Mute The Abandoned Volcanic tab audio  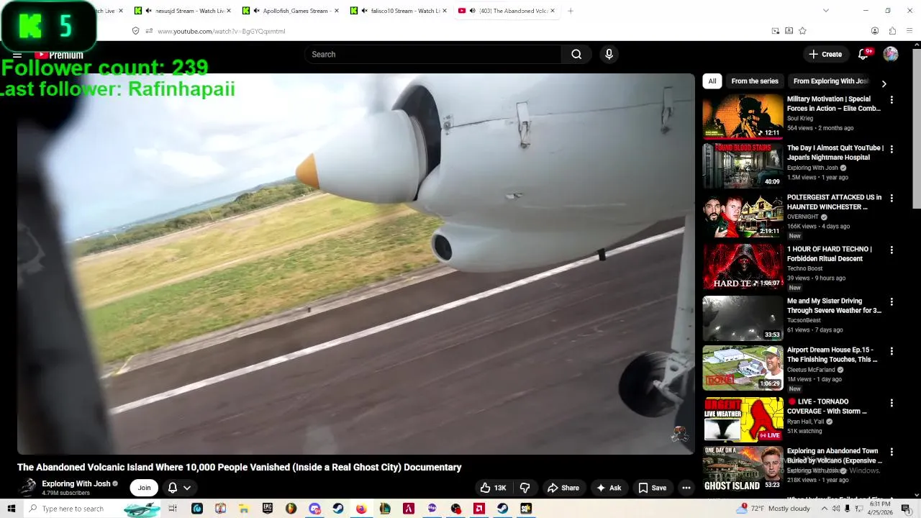click(473, 11)
